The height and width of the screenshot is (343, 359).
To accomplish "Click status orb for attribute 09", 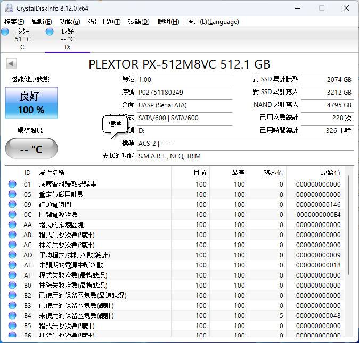I will tap(12, 204).
